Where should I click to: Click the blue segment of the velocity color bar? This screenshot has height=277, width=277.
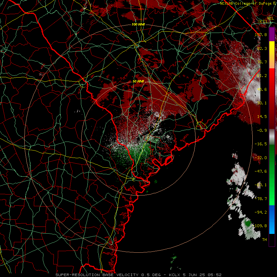(x=272, y=219)
